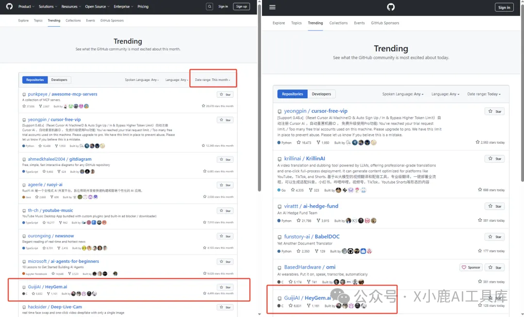Image resolution: width=524 pixels, height=317 pixels.
Task: Open Product menu in left header
Action: click(x=26, y=6)
